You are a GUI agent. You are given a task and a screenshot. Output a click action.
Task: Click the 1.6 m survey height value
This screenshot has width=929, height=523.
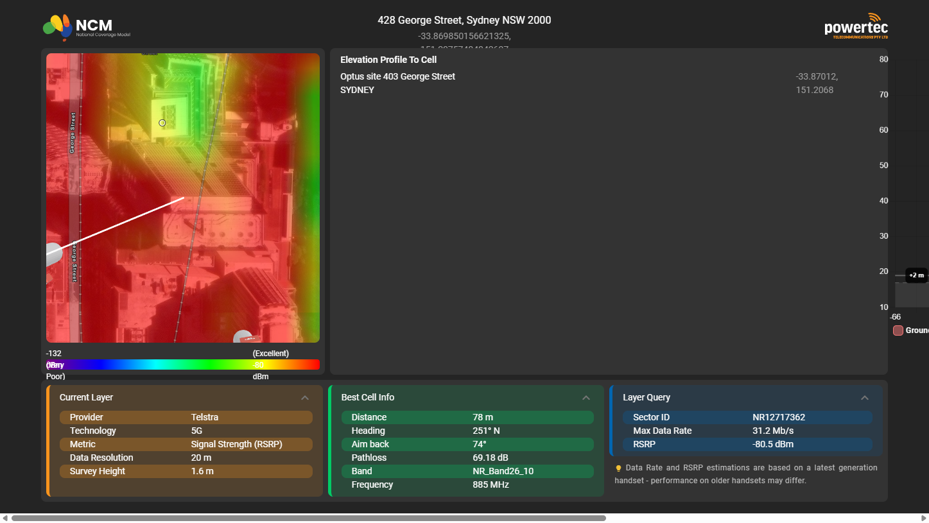click(202, 471)
